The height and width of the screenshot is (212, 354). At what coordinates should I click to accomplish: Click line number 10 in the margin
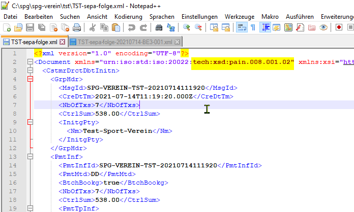click(15, 131)
